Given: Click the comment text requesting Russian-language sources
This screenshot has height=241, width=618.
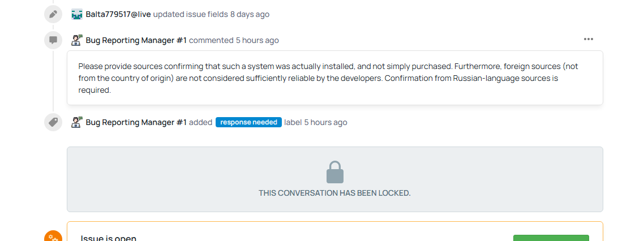Looking at the screenshot, I should (x=328, y=78).
